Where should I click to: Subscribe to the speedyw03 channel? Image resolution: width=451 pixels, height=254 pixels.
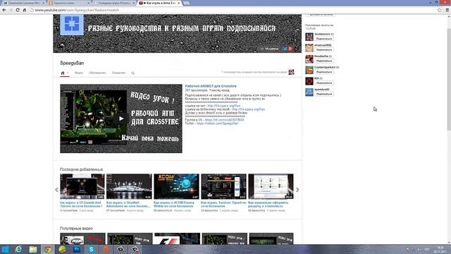pyautogui.click(x=324, y=94)
